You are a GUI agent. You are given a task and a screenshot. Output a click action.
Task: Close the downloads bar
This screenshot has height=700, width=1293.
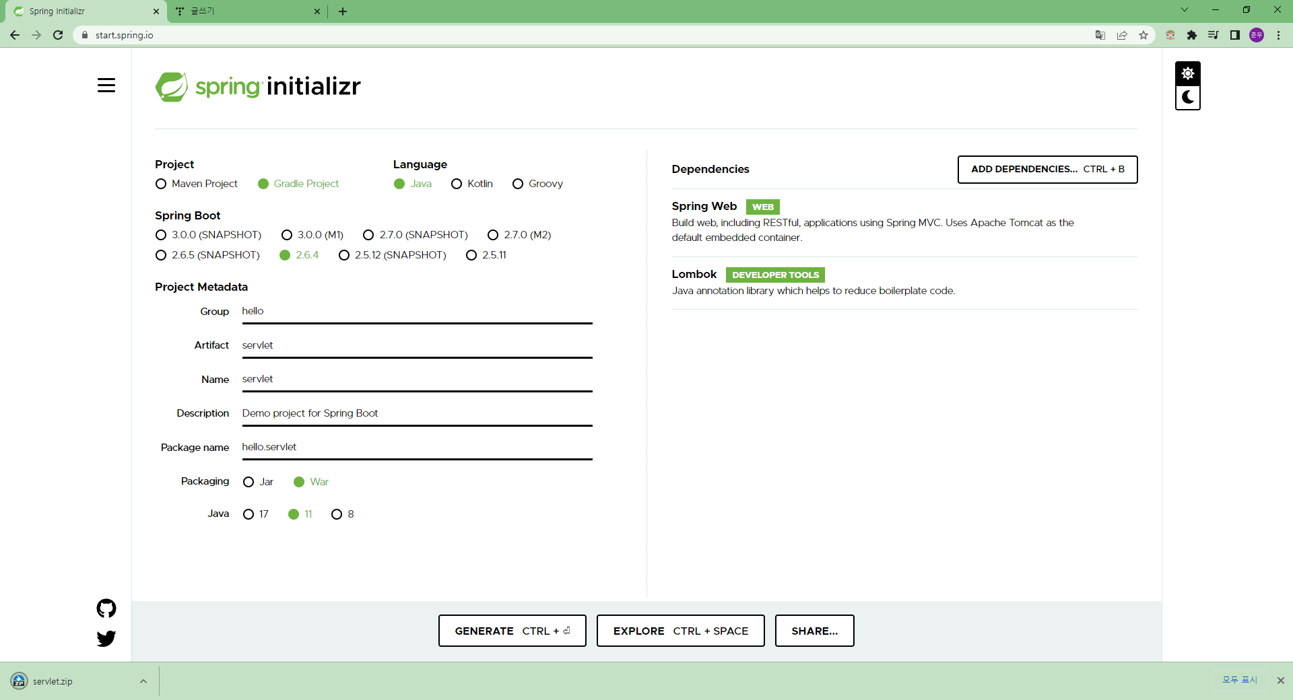click(1281, 680)
